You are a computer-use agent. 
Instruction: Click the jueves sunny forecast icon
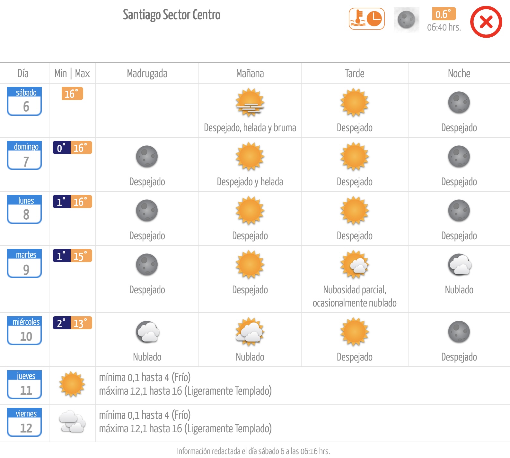72,385
